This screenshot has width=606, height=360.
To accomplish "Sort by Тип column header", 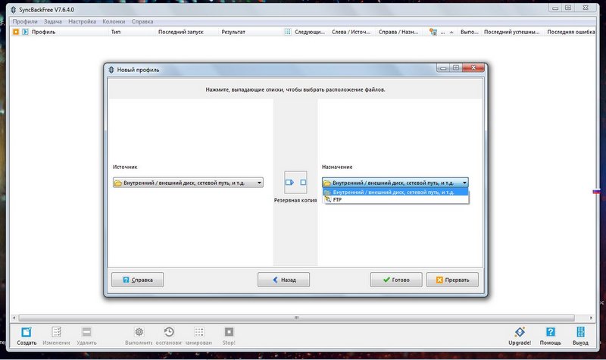I will 116,32.
